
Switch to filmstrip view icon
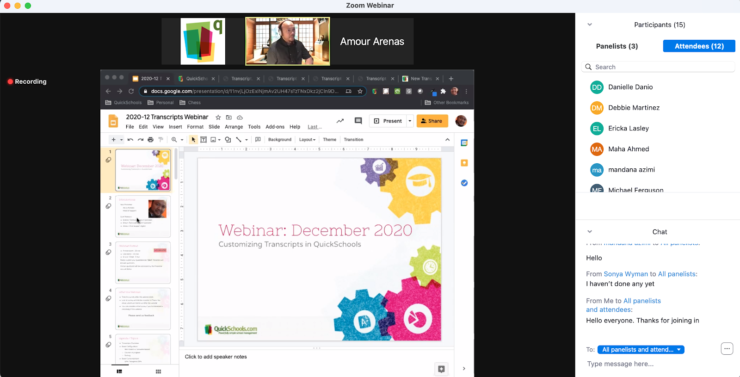coord(119,371)
